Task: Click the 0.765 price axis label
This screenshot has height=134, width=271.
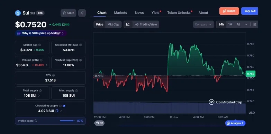Action: pyautogui.click(x=251, y=44)
